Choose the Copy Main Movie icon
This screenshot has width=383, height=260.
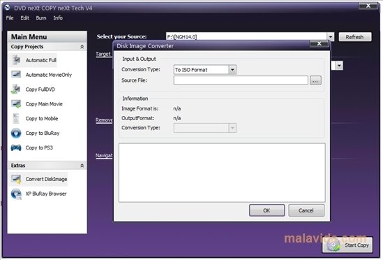[16, 104]
